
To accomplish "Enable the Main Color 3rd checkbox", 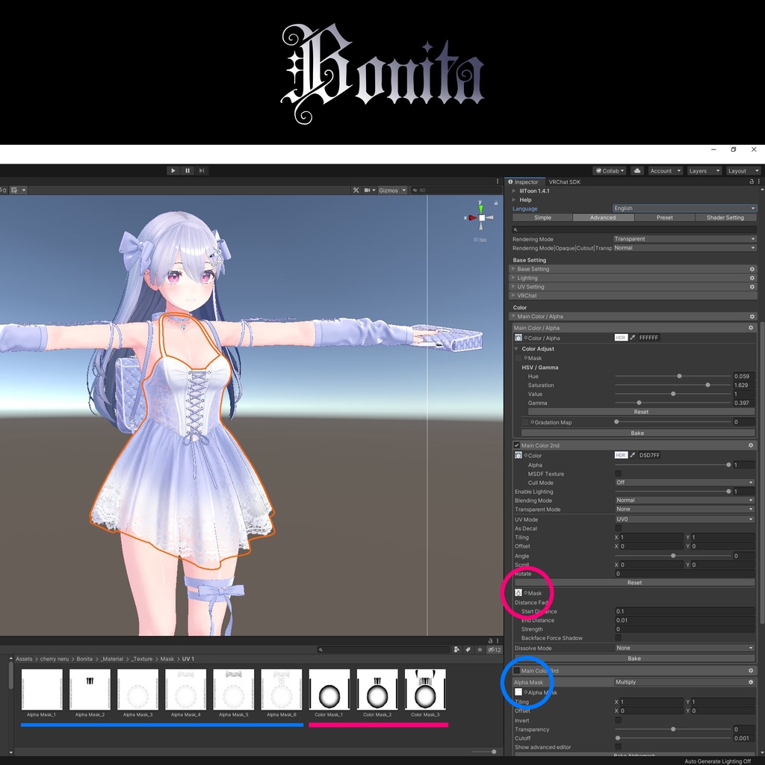I will [x=516, y=671].
